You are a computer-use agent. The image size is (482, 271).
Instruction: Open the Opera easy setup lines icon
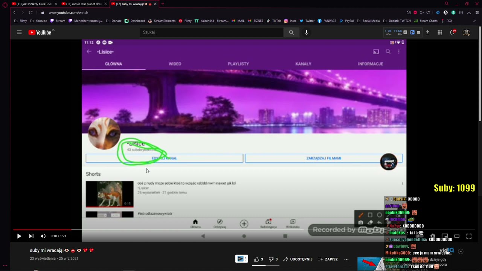(477, 12)
